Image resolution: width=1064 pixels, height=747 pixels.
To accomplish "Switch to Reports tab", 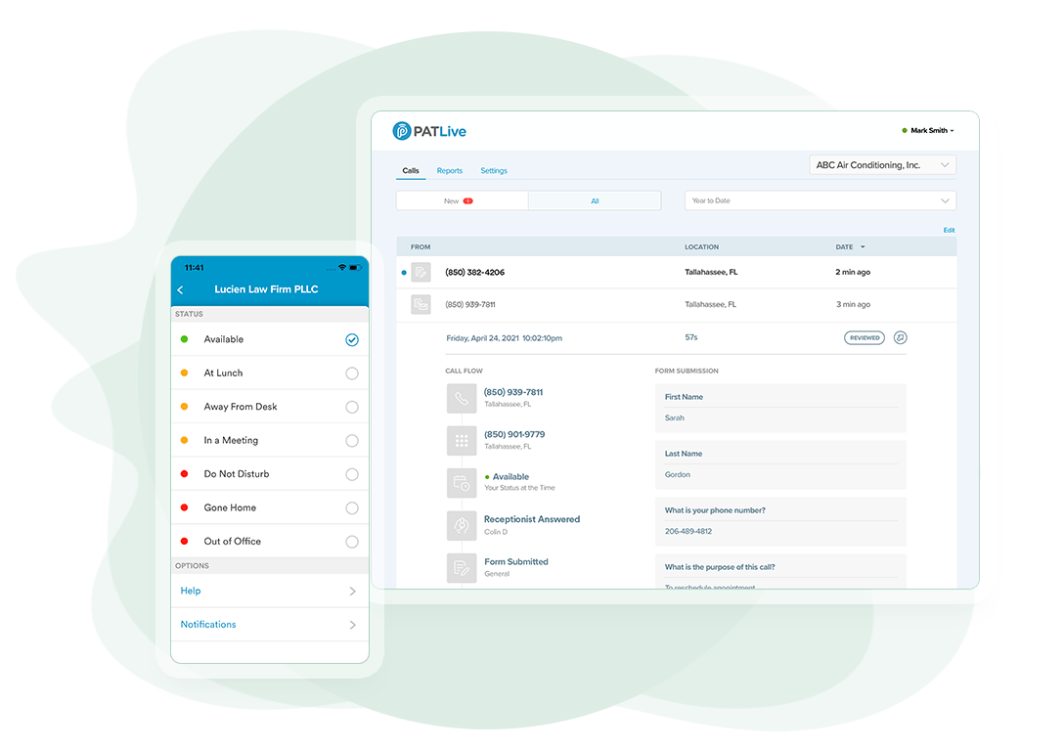I will [449, 170].
